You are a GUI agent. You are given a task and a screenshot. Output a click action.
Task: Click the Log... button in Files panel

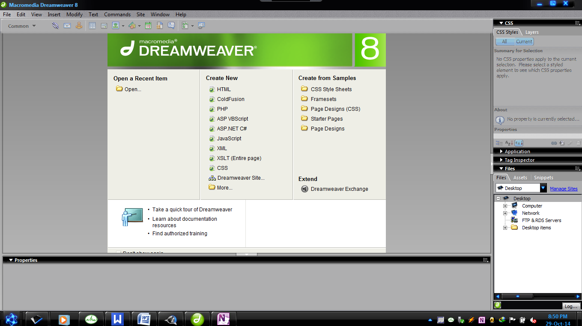point(571,306)
